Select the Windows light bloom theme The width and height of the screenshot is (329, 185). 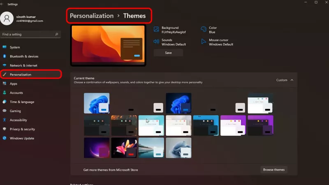[97, 103]
